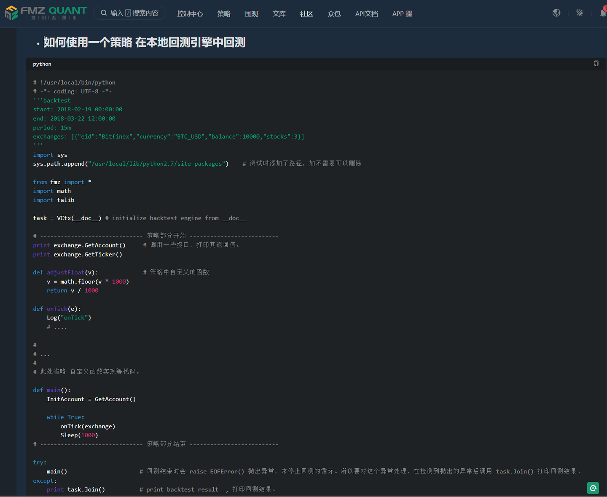Click the 'def main():' line

(x=52, y=390)
